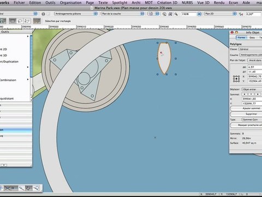Click the Outils palette title
Image resolution: width=262 pixels, height=197 pixels.
point(5,32)
